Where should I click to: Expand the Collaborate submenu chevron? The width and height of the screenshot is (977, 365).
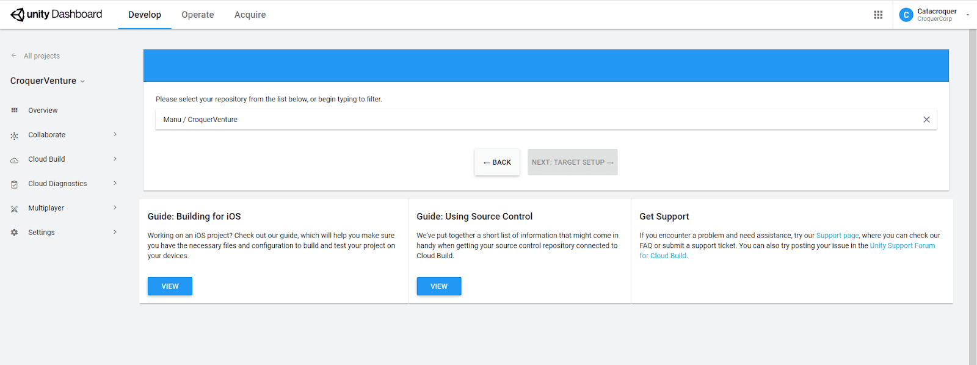(x=115, y=134)
